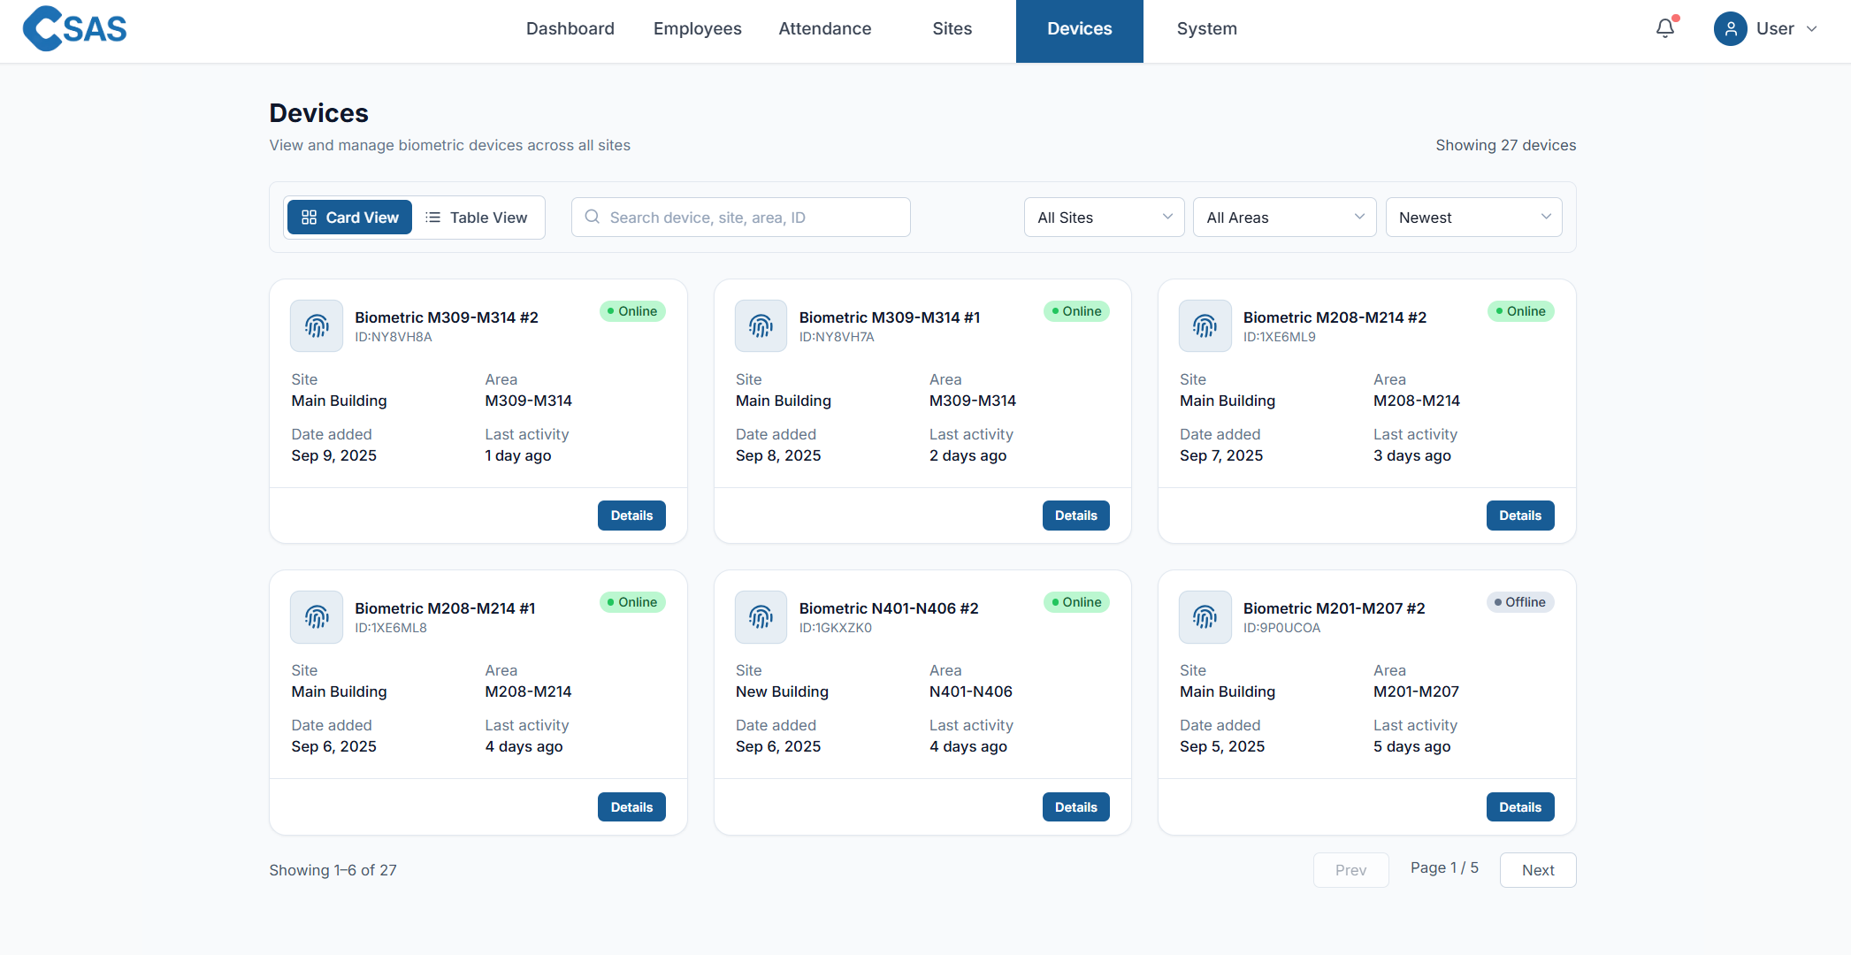
Task: Expand the All Areas filter
Action: click(x=1284, y=218)
